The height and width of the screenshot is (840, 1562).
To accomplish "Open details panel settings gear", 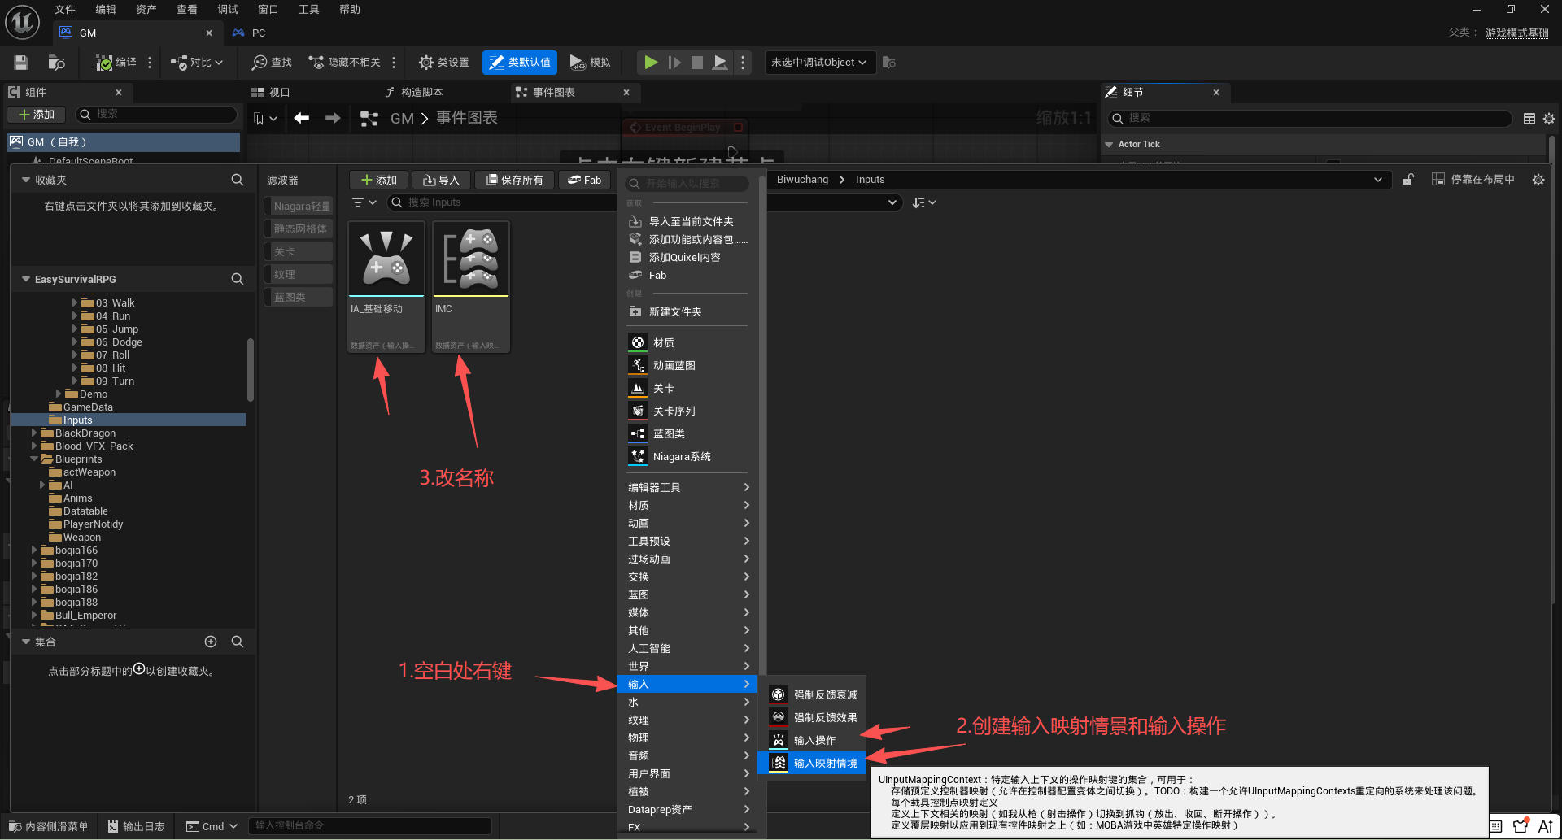I will coord(1549,119).
